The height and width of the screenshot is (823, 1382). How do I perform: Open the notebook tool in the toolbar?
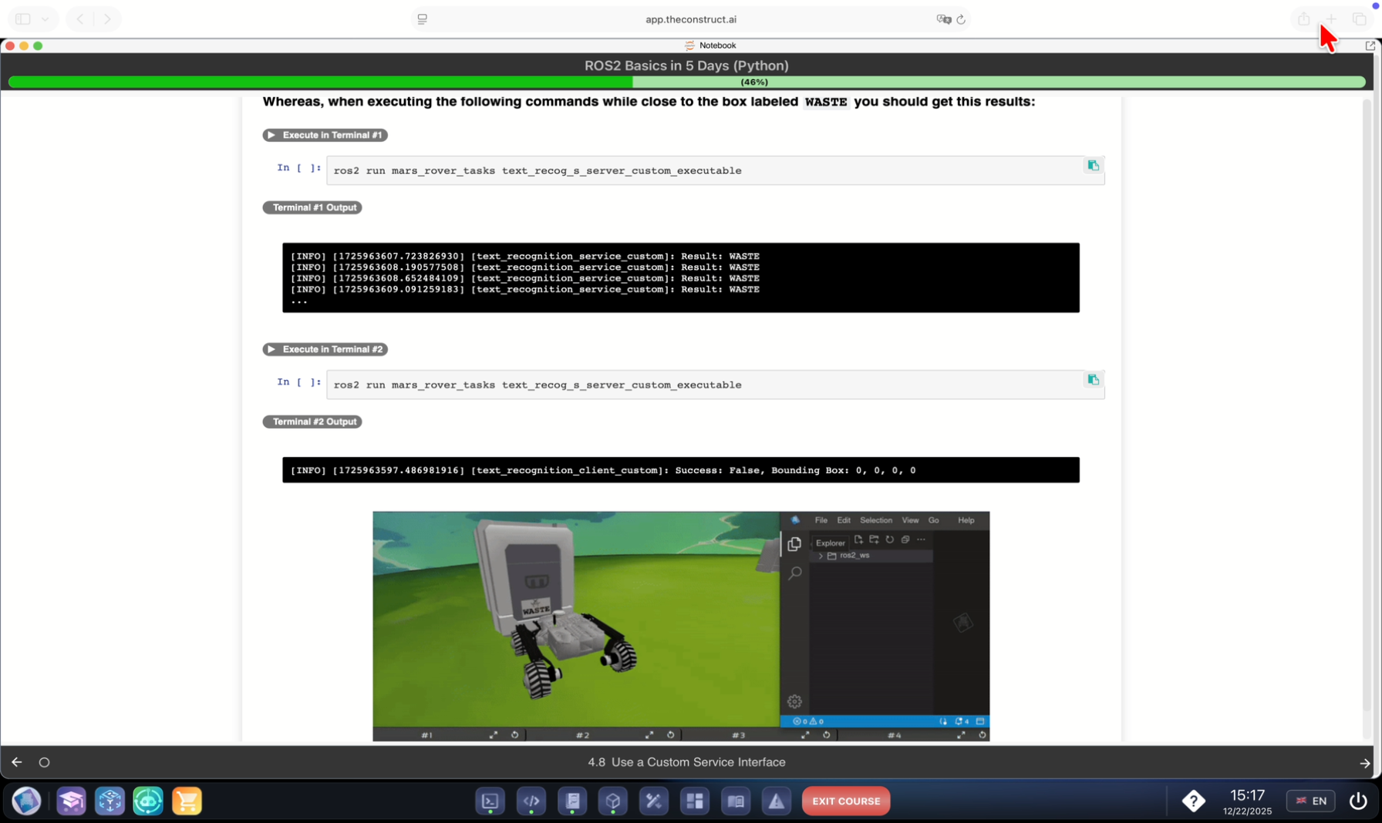572,801
